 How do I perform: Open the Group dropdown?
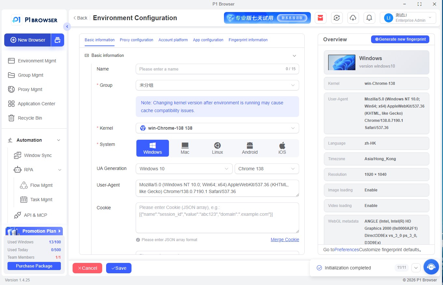click(217, 85)
